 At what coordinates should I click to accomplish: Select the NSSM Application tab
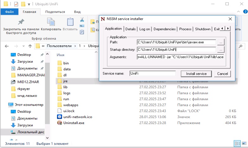[113, 29]
